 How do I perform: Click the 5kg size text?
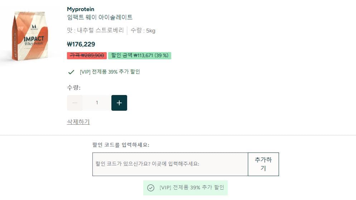[x=143, y=31]
